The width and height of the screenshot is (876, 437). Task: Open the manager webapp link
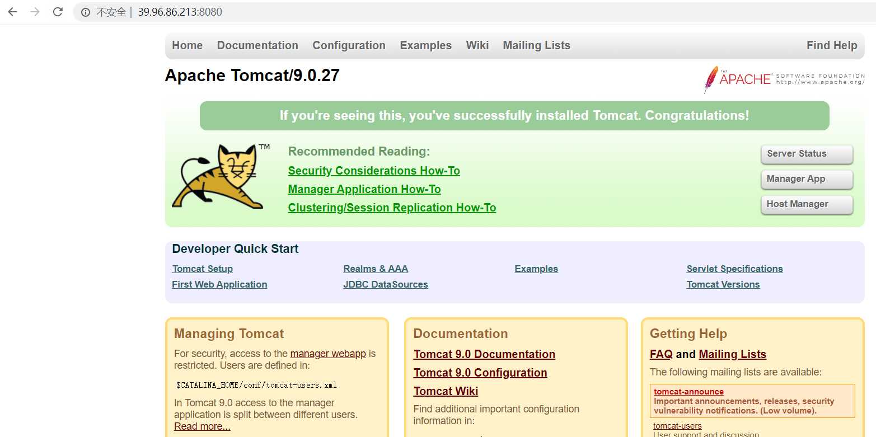[328, 354]
